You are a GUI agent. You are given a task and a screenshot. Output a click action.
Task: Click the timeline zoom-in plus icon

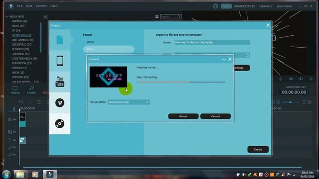(278, 102)
